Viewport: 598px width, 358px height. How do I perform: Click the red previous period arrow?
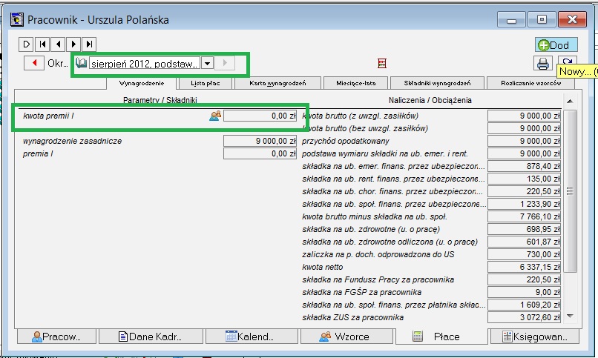tap(33, 64)
